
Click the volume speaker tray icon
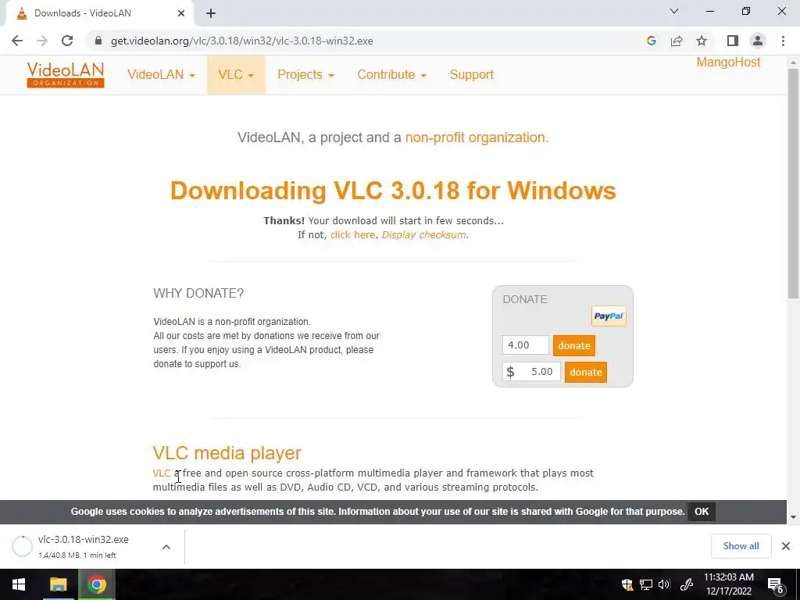[x=664, y=584]
